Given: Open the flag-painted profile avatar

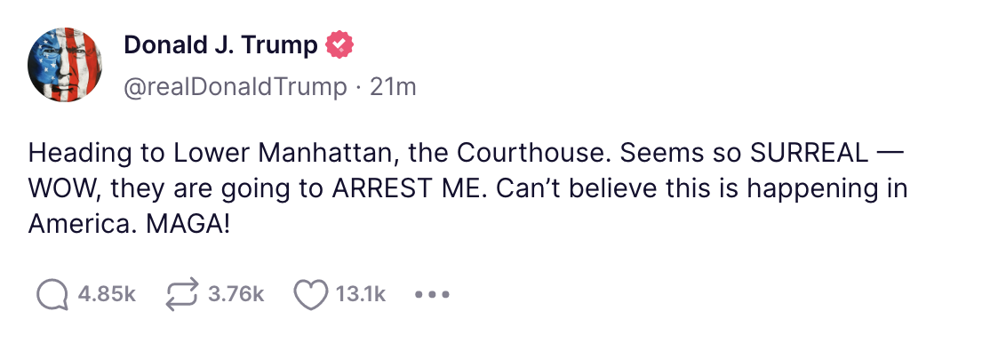Looking at the screenshot, I should coord(66,65).
